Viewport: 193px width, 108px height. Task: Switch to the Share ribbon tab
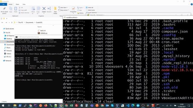pos(17,4)
